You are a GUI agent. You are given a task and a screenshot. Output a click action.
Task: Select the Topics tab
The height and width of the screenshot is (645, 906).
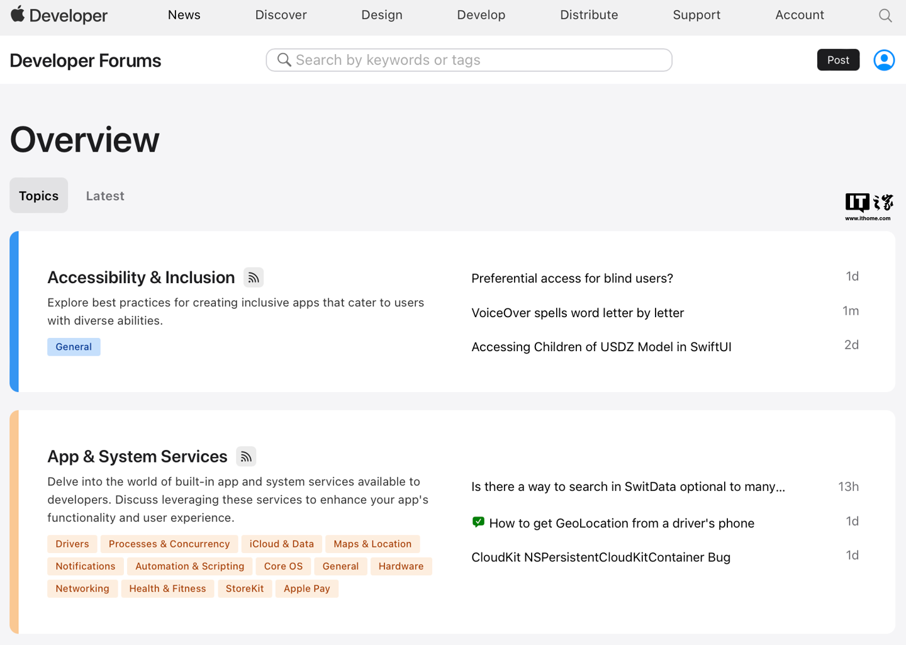click(x=38, y=196)
